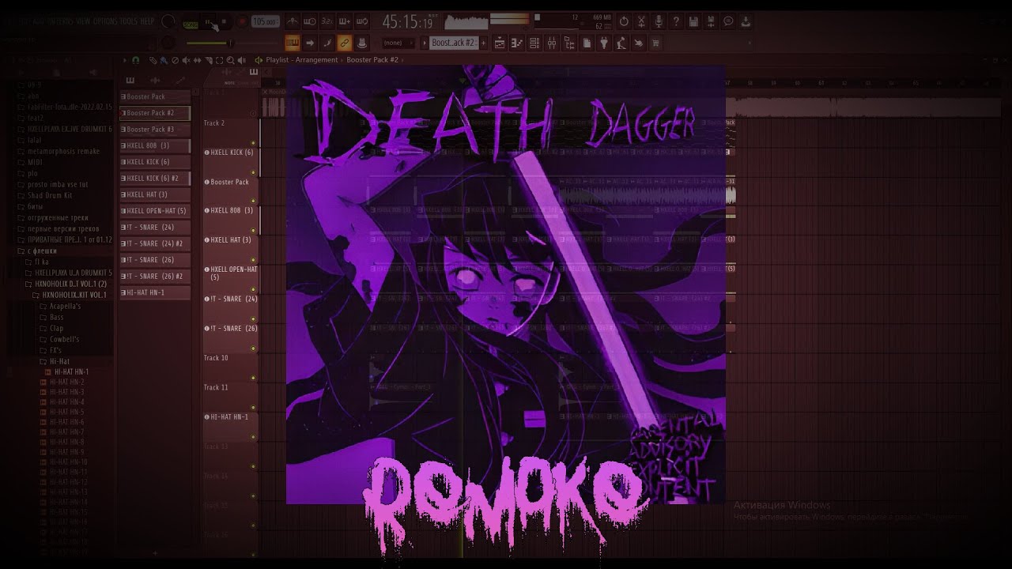The image size is (1012, 569).
Task: Click the plus button beside pattern selector
Action: (483, 43)
